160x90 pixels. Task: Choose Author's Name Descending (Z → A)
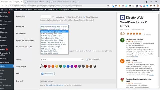point(54,44)
